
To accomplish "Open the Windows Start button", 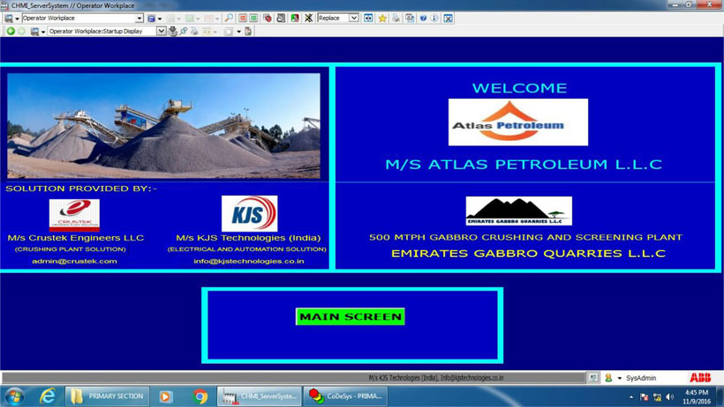I will [x=14, y=396].
